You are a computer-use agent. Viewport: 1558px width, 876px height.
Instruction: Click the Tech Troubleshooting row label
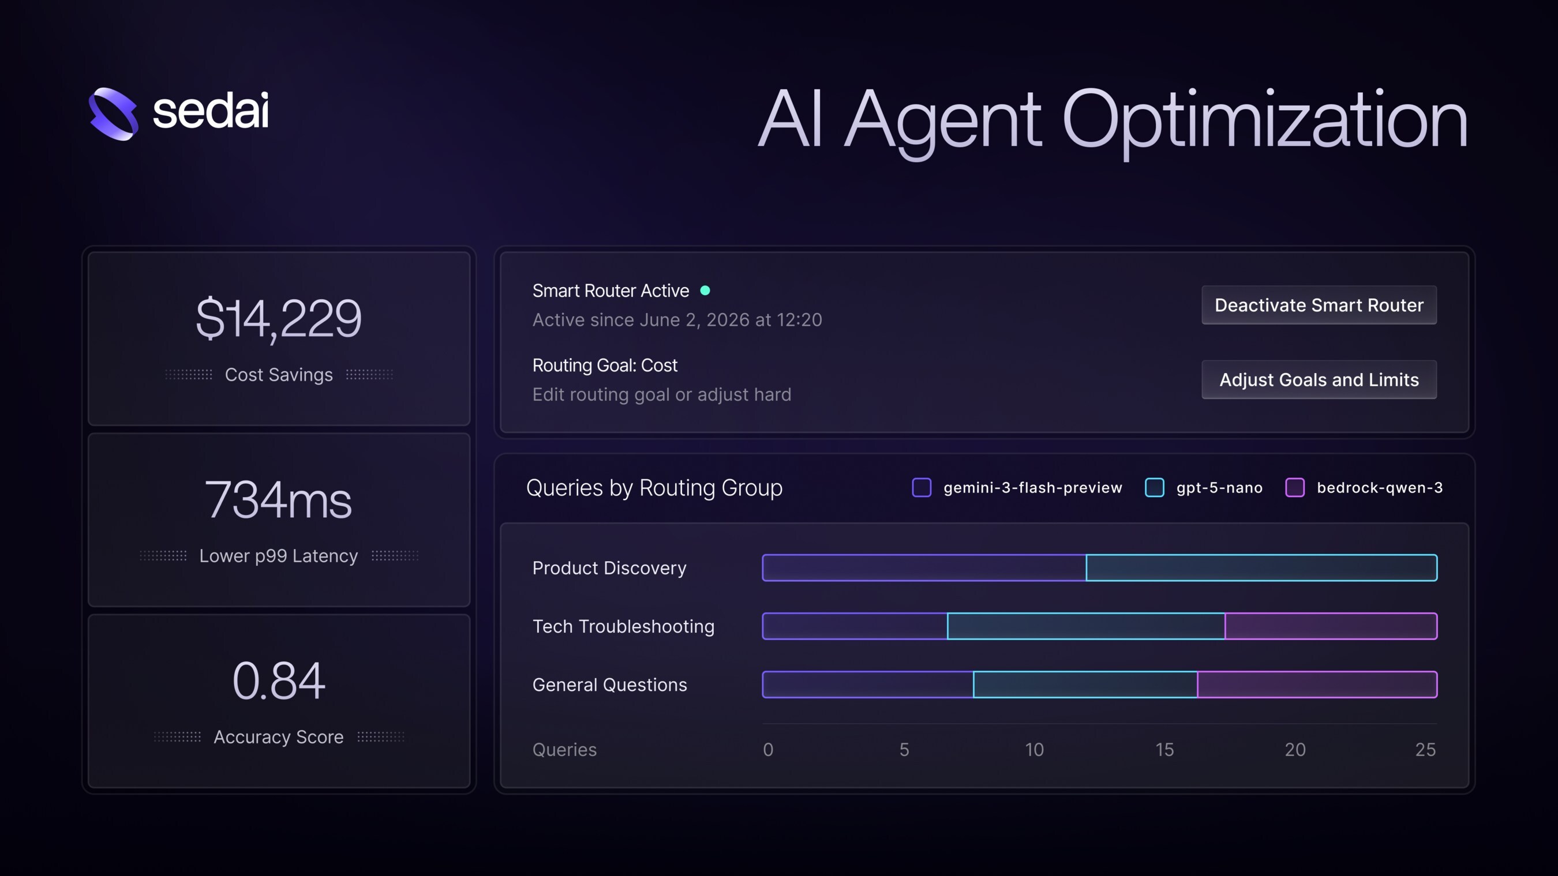(x=623, y=626)
